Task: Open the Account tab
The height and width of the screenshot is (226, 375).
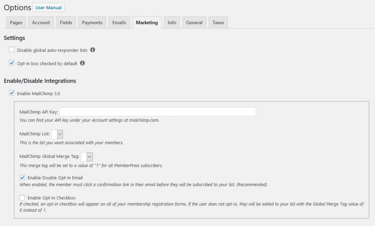Action: [x=41, y=23]
